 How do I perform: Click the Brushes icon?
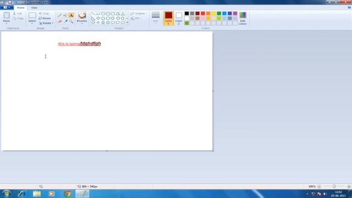(x=82, y=15)
